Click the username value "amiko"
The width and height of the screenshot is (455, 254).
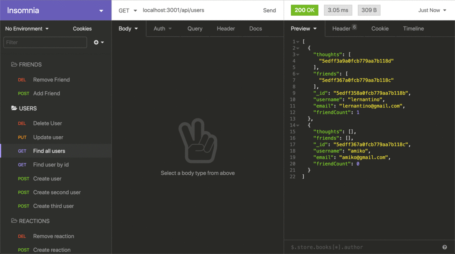[x=358, y=151]
